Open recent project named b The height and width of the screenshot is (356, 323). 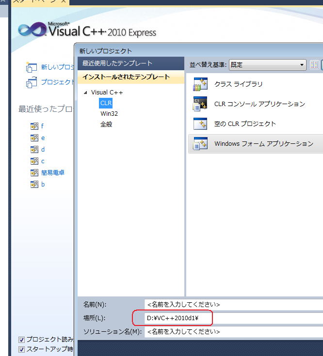pyautogui.click(x=43, y=184)
